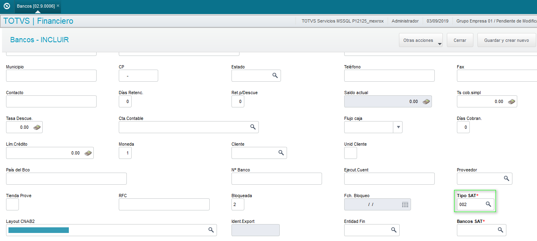537x241 pixels.
Task: Click the Bloqueada field
Action: click(238, 204)
